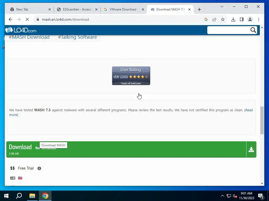Switch to E2Guardian - Access tab
Viewport: 269px width, 201px height.
click(77, 9)
